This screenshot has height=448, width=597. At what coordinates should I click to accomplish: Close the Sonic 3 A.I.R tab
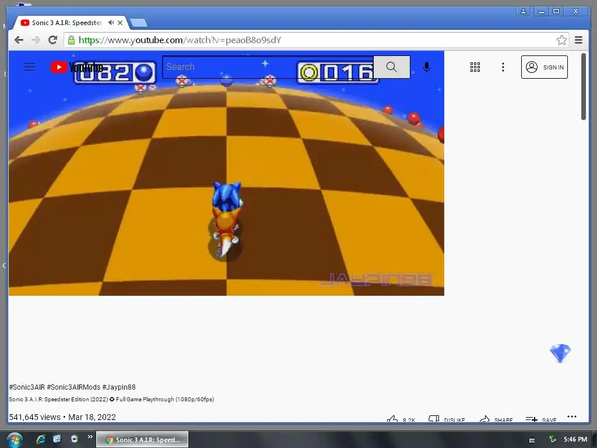pyautogui.click(x=120, y=23)
